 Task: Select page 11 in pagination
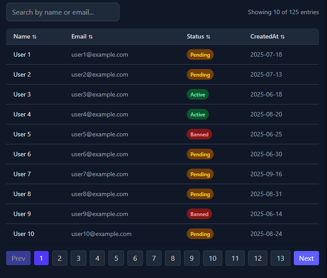click(x=235, y=258)
